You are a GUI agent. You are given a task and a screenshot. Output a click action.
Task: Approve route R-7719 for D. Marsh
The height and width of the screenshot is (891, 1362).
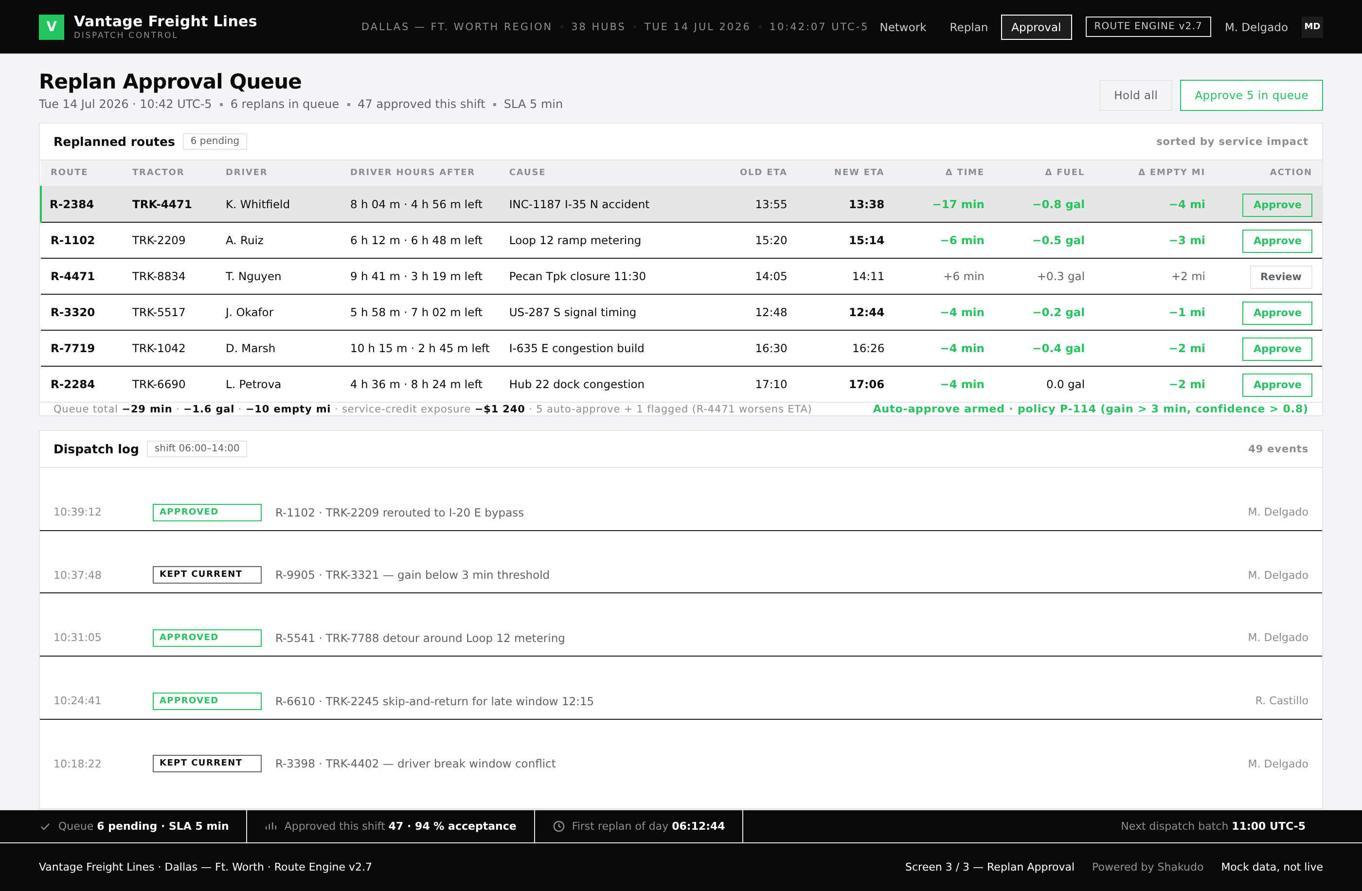point(1277,349)
